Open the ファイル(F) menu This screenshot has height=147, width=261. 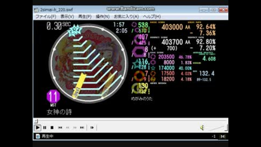tap(46, 17)
